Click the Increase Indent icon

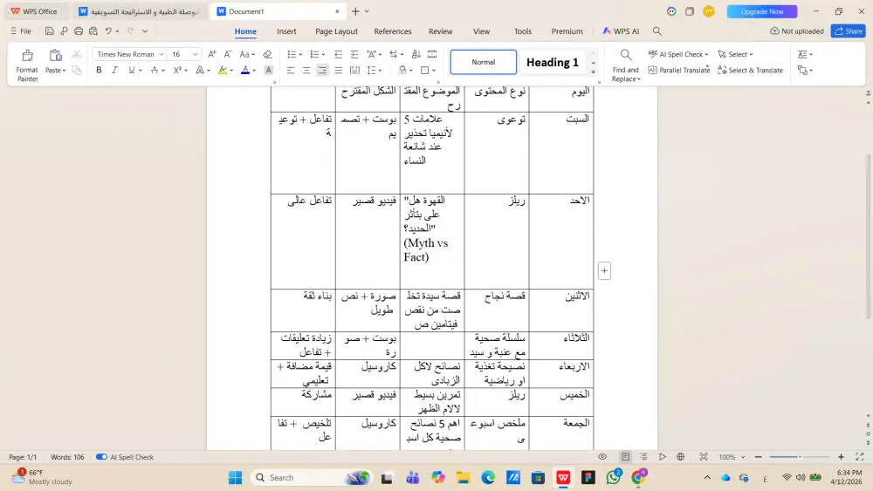354,54
